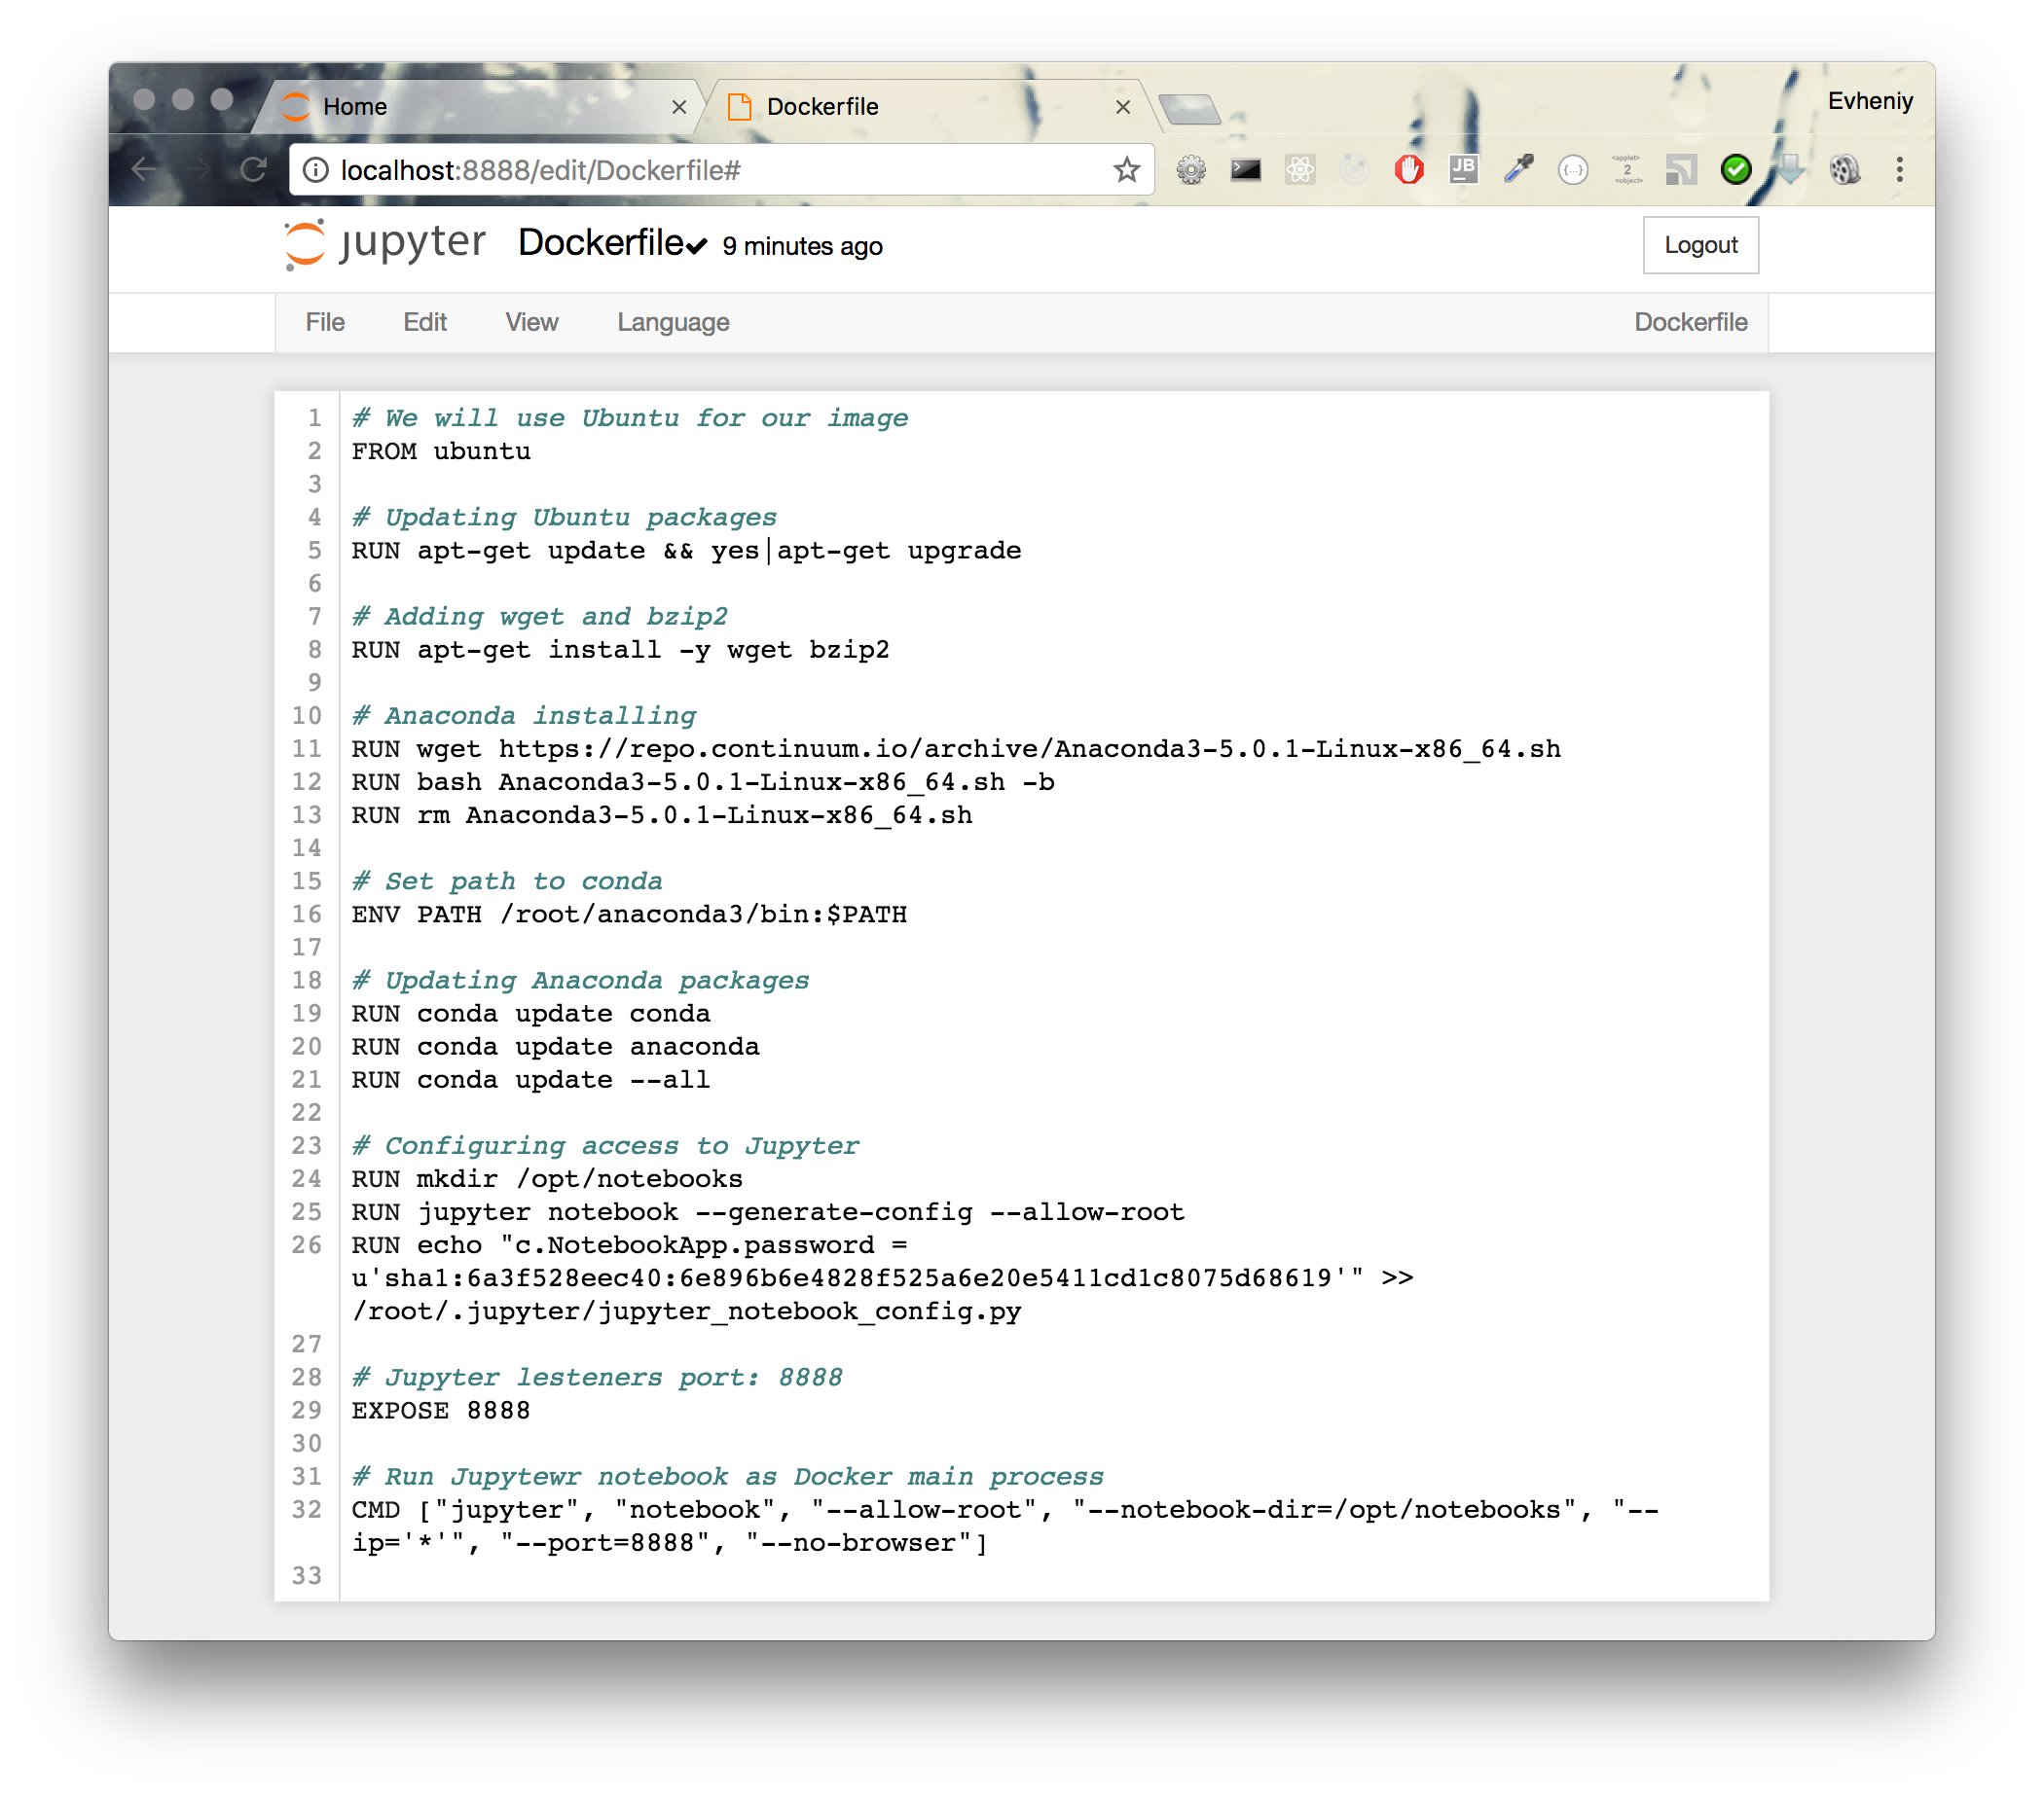Click the 'RUN conda update anaconda' line
This screenshot has width=2044, height=1796.
pos(555,1047)
